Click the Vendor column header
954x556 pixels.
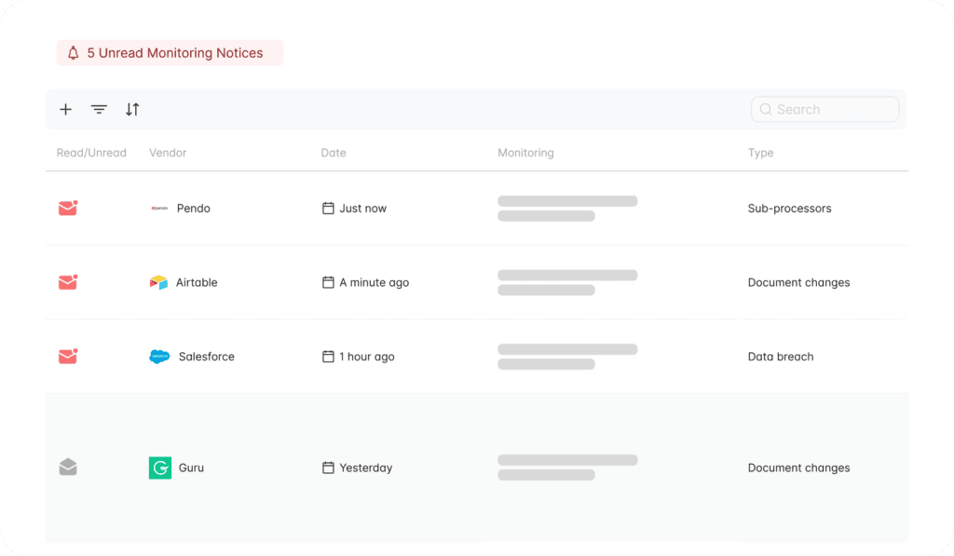tap(168, 153)
